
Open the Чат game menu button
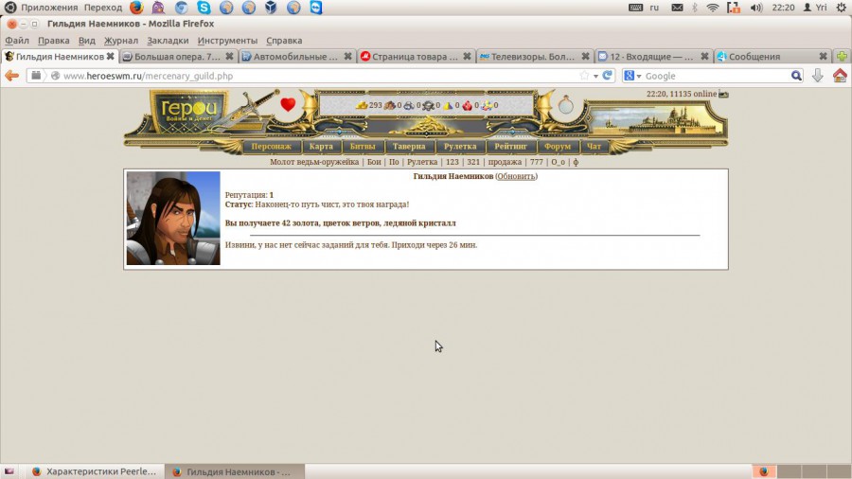coord(594,146)
